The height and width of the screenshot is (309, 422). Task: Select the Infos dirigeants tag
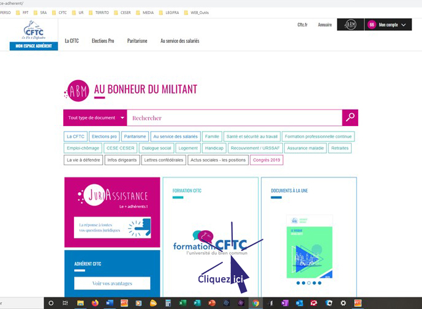pos(122,160)
